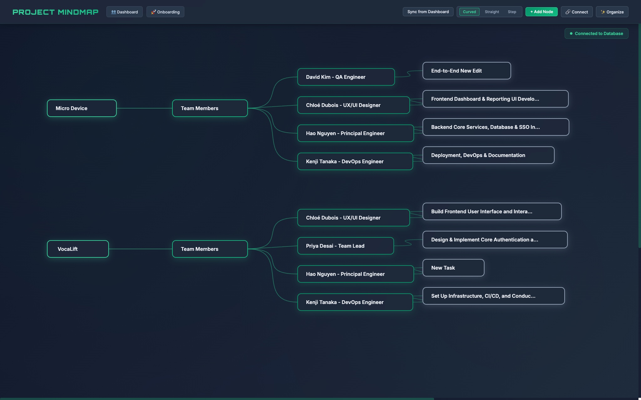Click Team Members node under VocaLift
This screenshot has width=641, height=400.
coord(210,249)
